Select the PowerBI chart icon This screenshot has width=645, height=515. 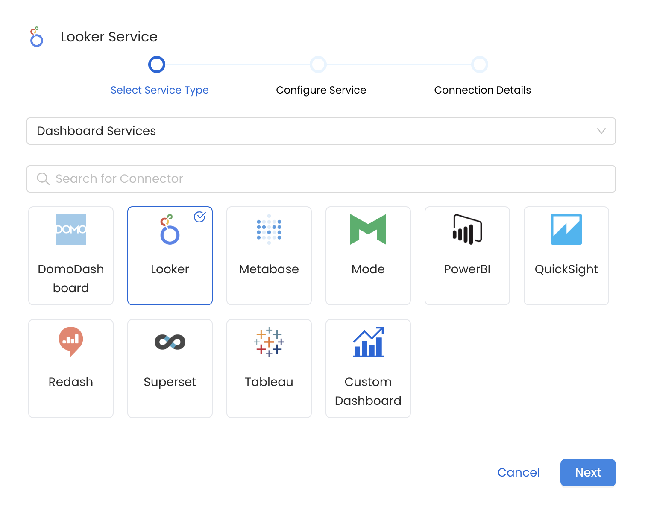pos(467,229)
